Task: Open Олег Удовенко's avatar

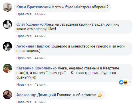Action: click(7, 24)
